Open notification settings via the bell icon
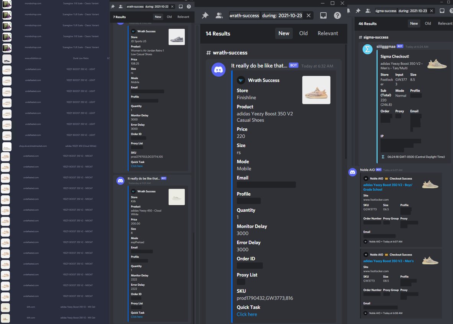453x324 pixels. coord(349,11)
